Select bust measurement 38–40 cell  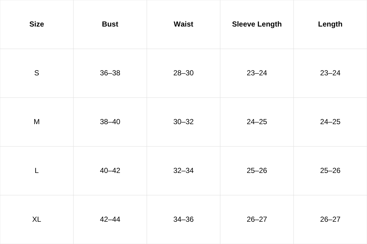pos(110,122)
